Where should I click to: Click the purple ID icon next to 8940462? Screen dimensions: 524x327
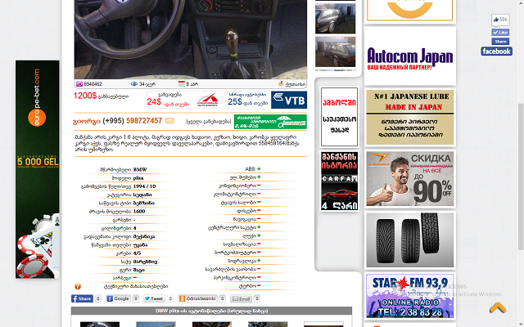click(x=79, y=83)
